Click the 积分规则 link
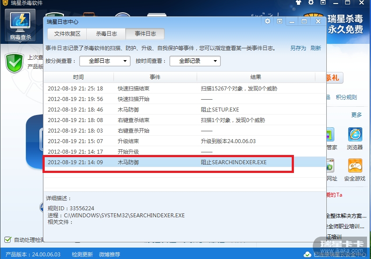This screenshot has height=259, width=371. [x=346, y=97]
